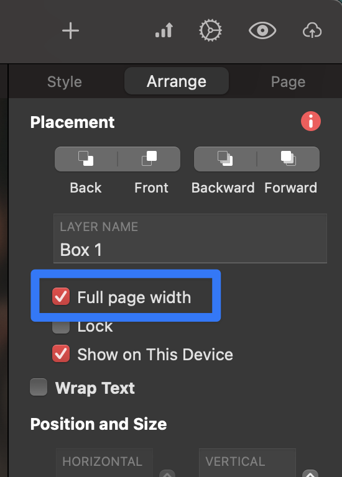This screenshot has height=477, width=342.
Task: Bring layer to Front
Action: click(149, 159)
